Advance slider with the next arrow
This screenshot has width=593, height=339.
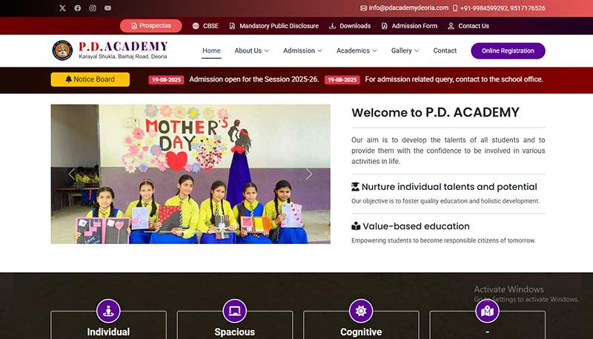click(x=309, y=174)
